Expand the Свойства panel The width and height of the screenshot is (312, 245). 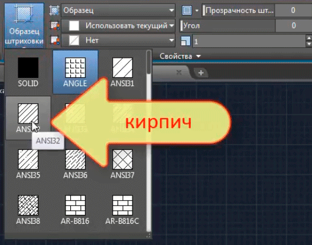180,56
